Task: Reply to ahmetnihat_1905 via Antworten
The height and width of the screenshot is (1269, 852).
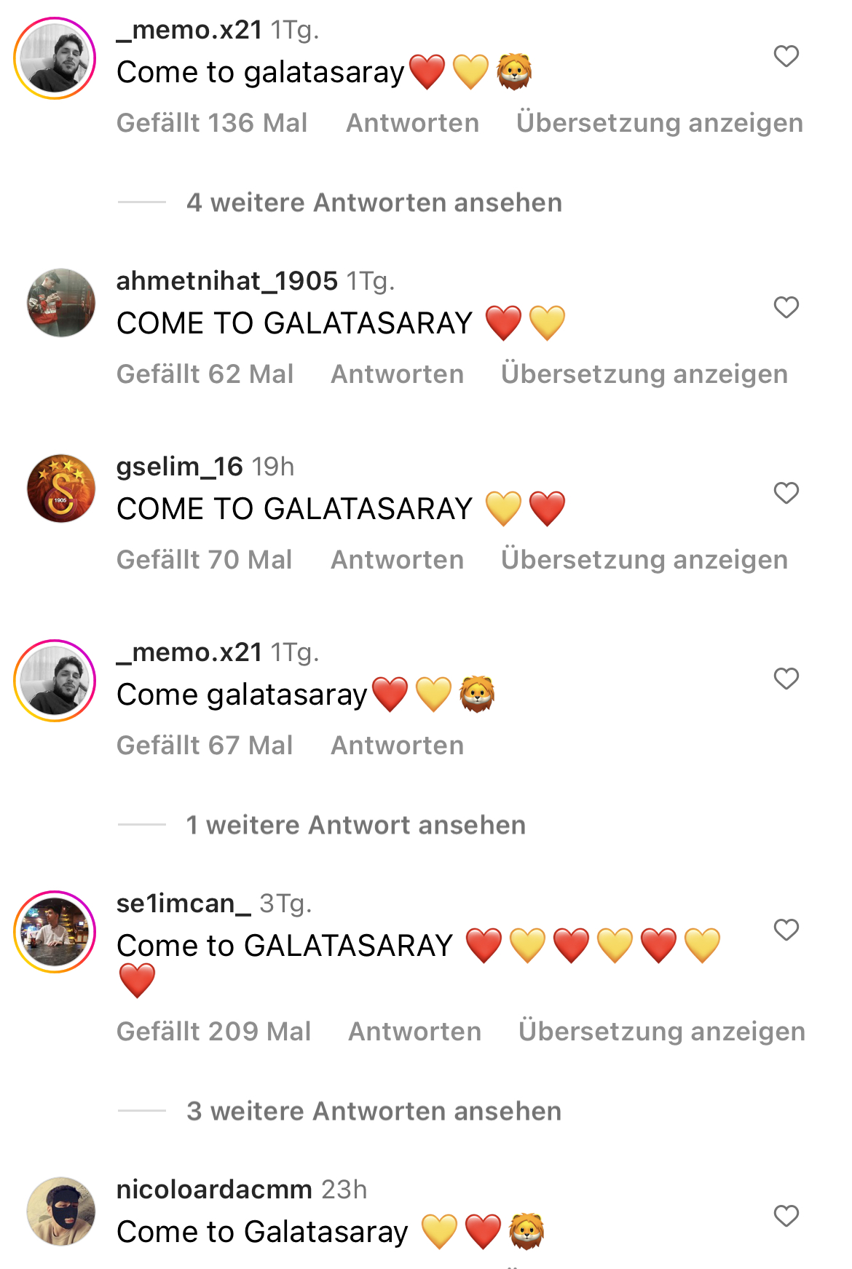Action: pos(398,373)
